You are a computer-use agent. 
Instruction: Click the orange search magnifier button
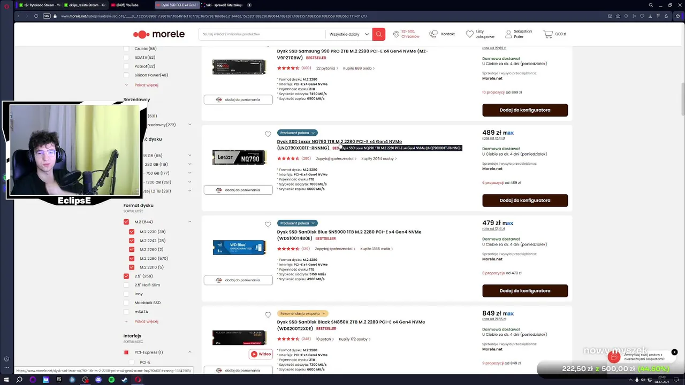[378, 34]
